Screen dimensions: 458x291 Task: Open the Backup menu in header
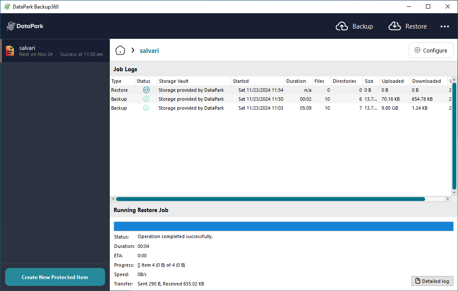point(354,26)
